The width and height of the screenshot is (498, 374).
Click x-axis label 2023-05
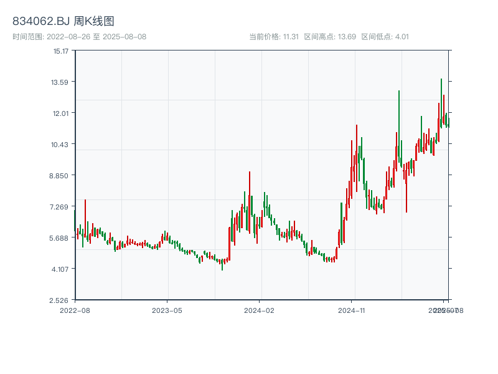(167, 310)
